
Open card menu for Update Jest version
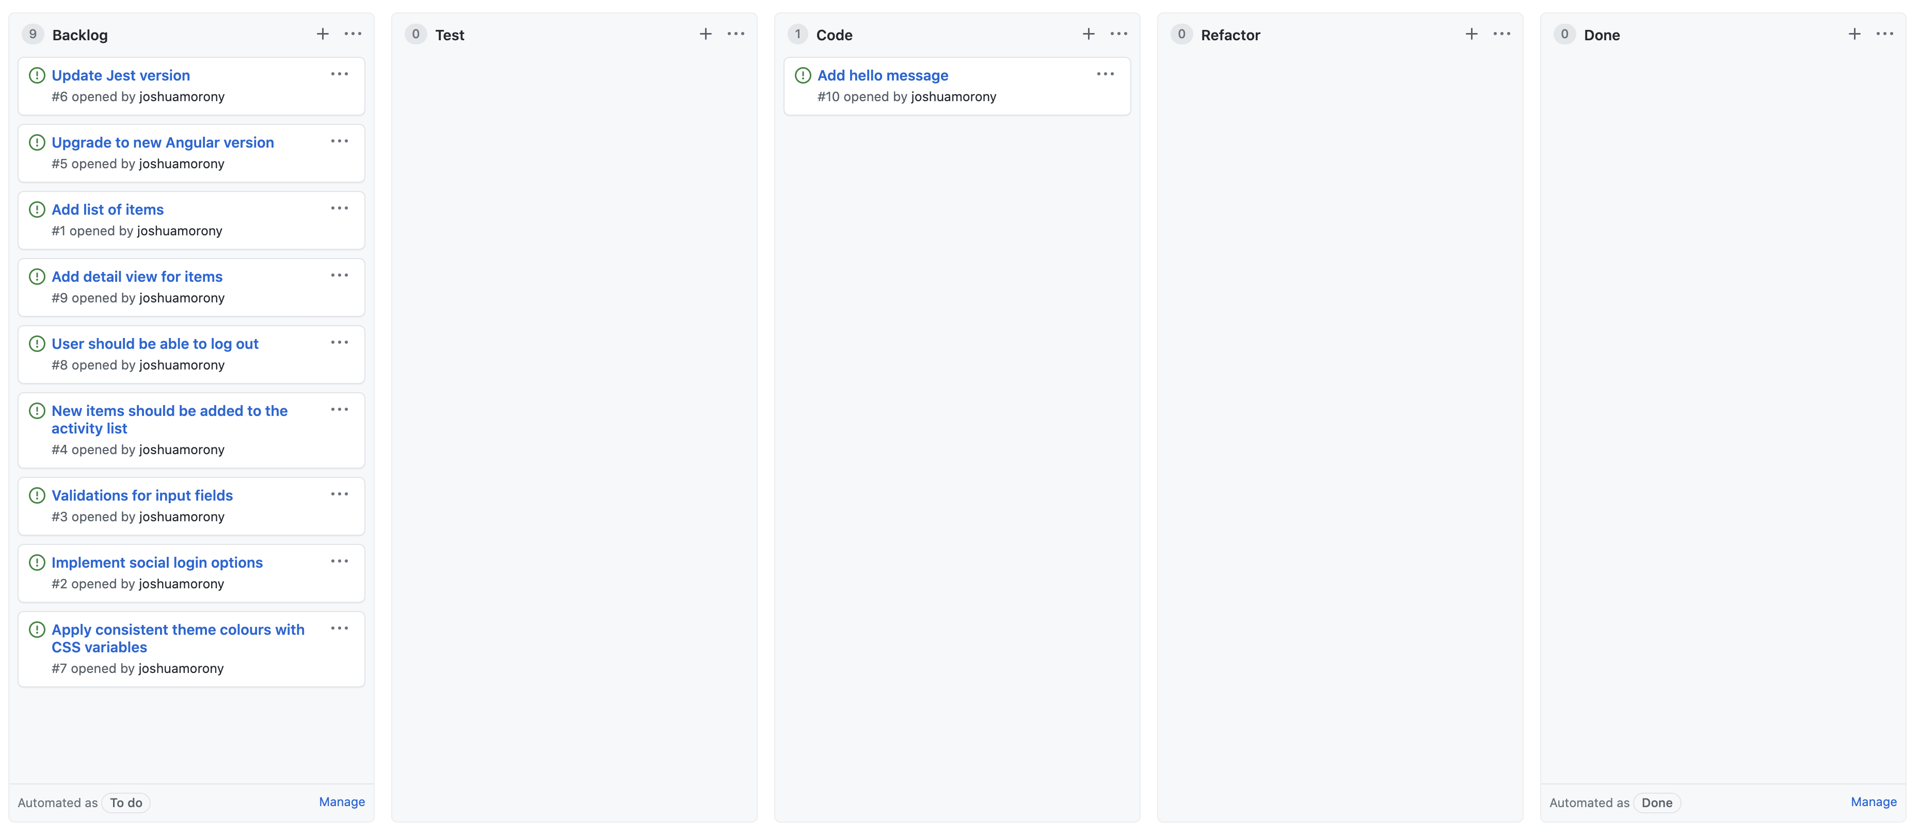(340, 74)
